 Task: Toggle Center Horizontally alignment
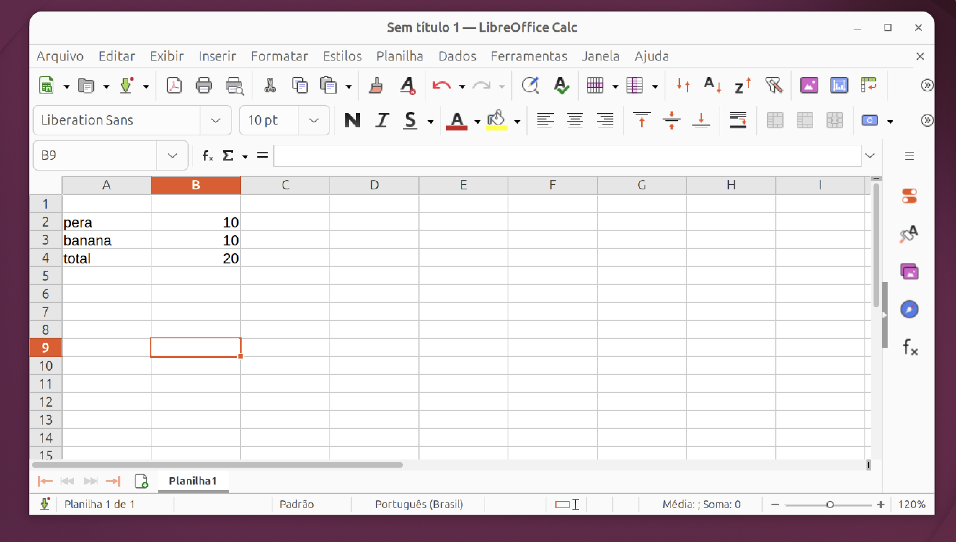(575, 120)
